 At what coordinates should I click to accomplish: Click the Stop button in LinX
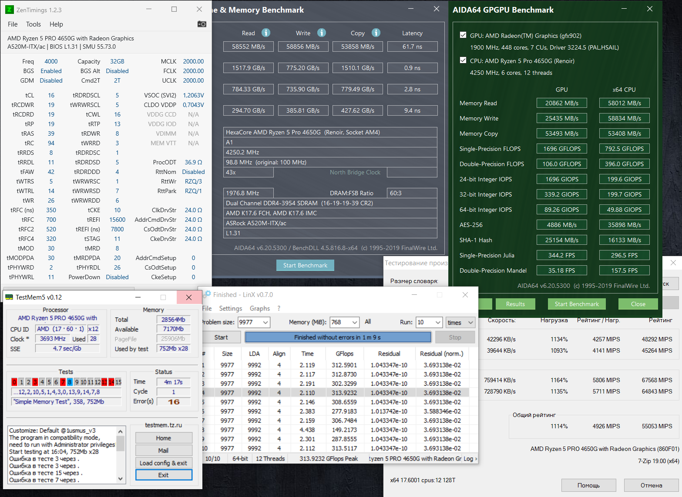pyautogui.click(x=455, y=337)
